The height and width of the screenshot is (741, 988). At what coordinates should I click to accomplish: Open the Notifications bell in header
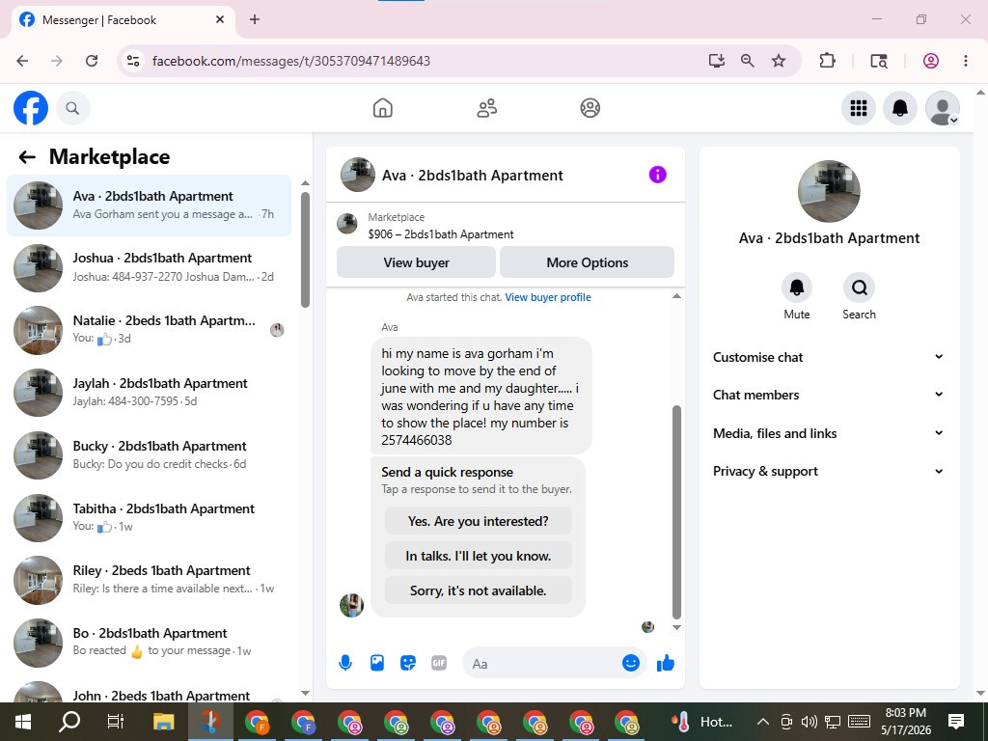point(900,108)
